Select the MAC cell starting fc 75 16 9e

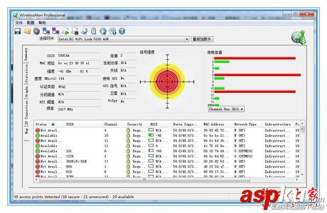[216, 146]
